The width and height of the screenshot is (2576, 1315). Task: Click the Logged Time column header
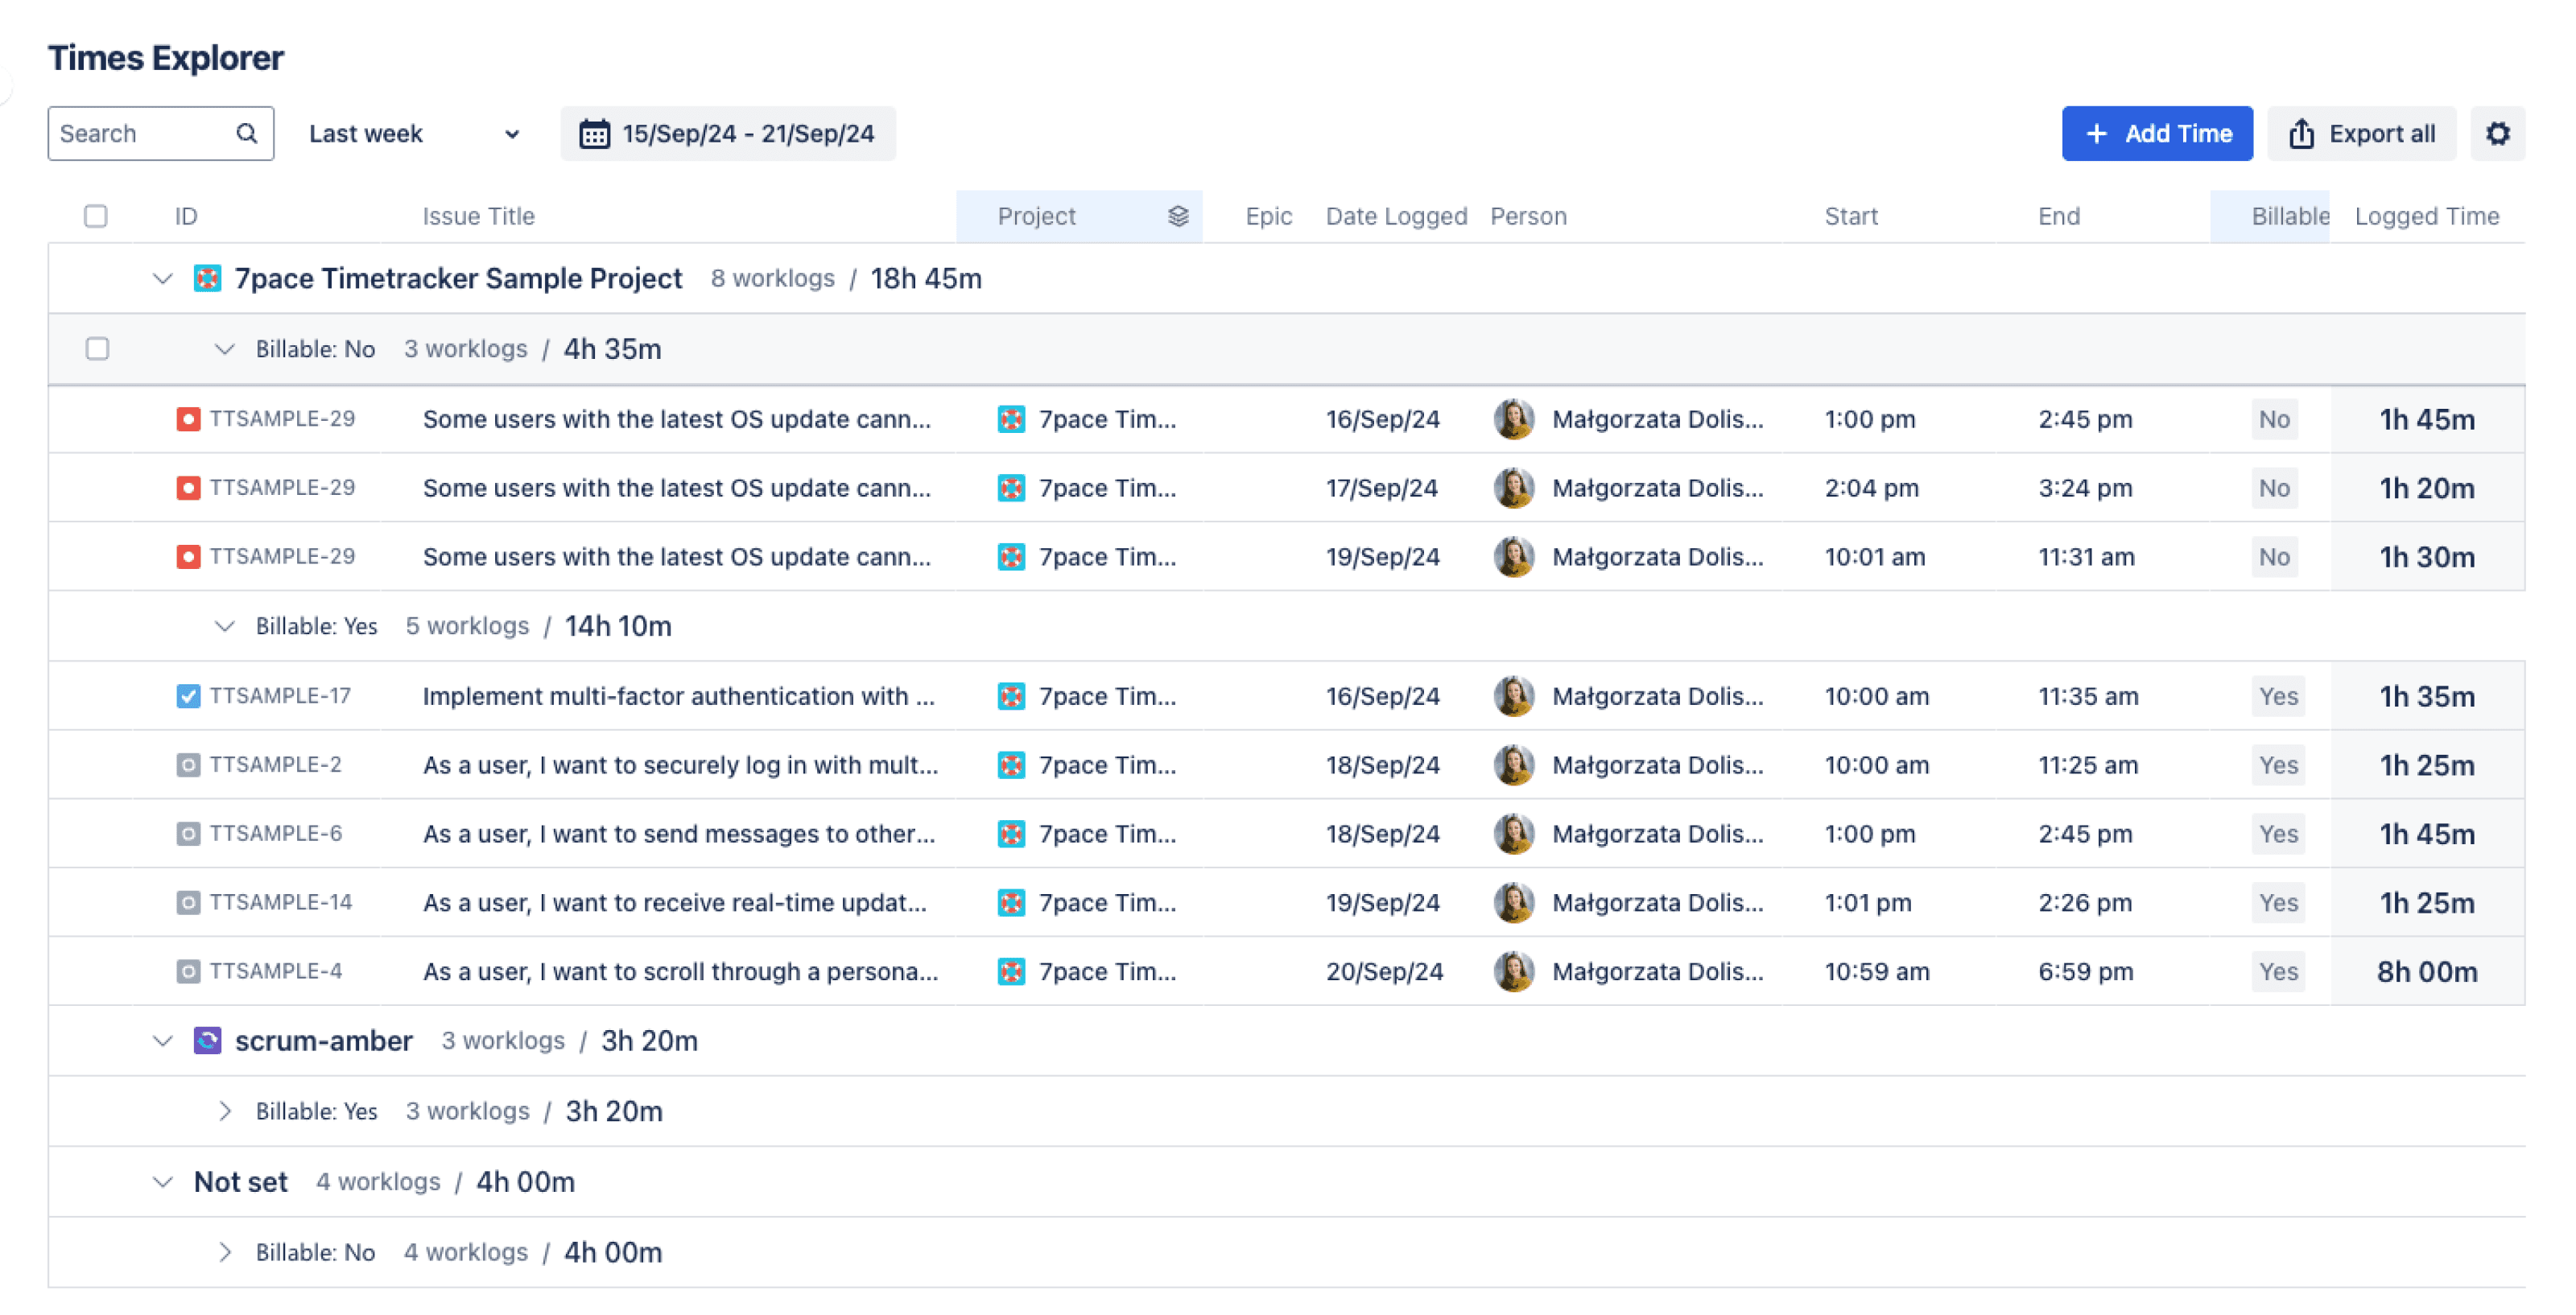pyautogui.click(x=2426, y=216)
